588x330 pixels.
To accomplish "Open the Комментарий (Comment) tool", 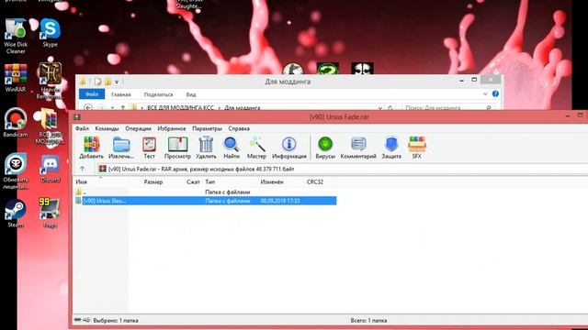I will point(358,148).
